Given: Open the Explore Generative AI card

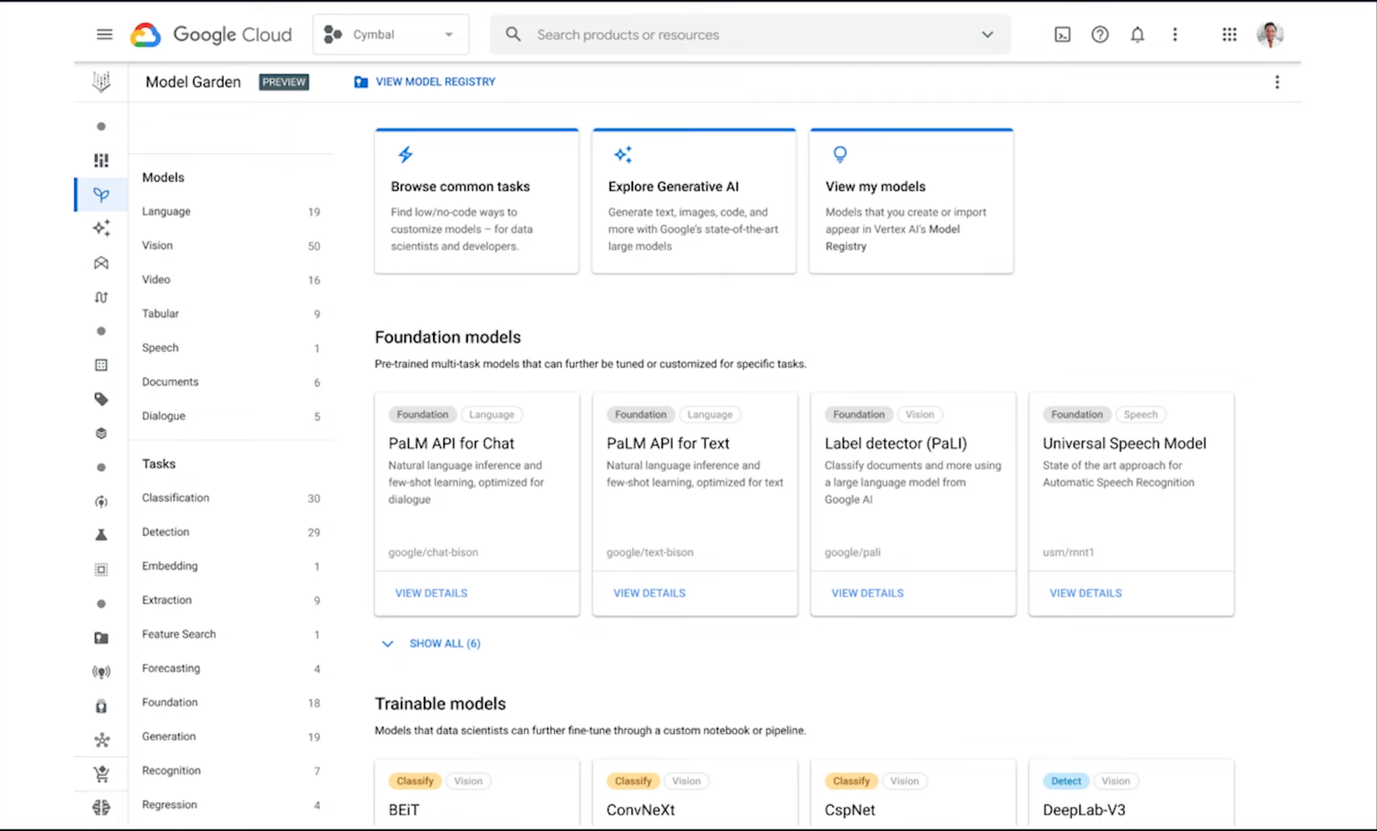Looking at the screenshot, I should tap(694, 201).
